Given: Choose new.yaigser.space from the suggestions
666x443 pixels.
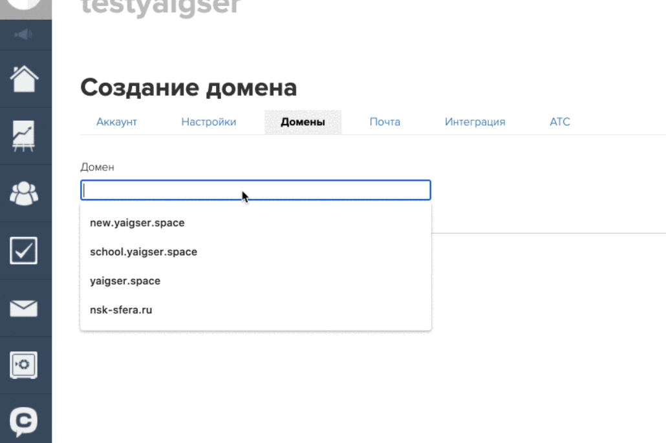Looking at the screenshot, I should tap(137, 223).
